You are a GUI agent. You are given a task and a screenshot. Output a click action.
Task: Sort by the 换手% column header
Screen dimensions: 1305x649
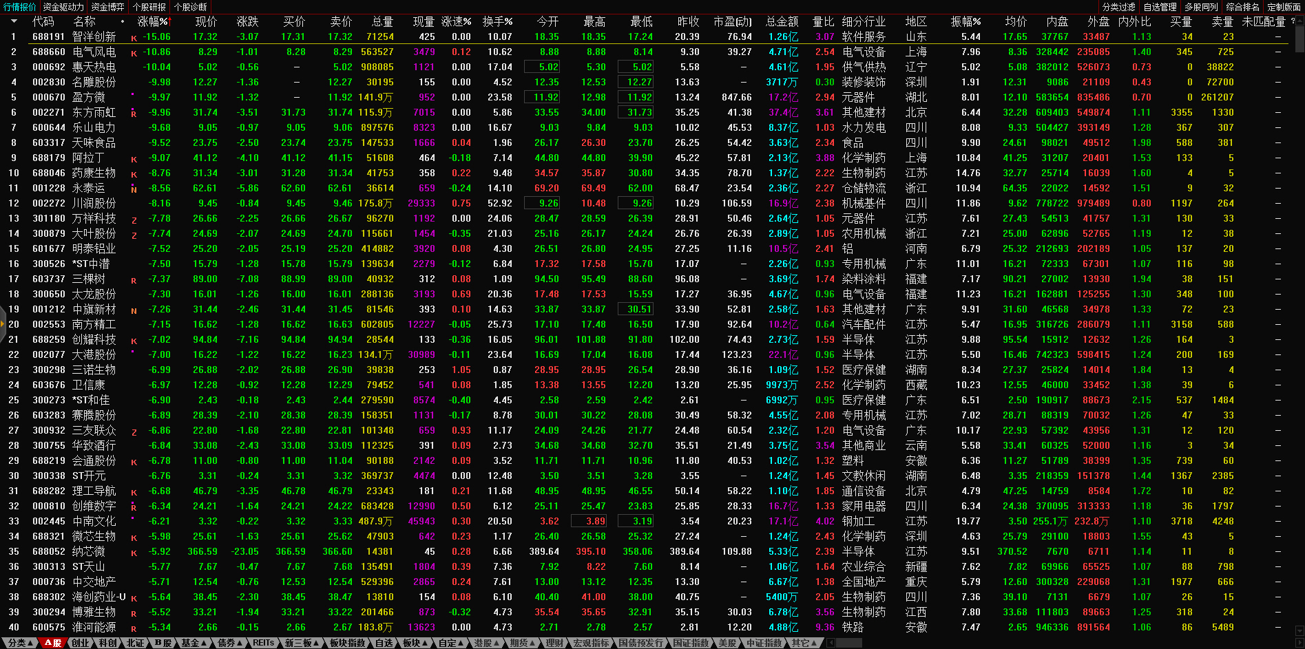pos(497,21)
